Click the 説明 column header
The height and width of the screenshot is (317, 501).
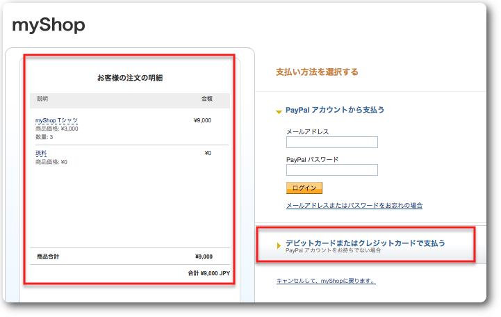coord(42,99)
